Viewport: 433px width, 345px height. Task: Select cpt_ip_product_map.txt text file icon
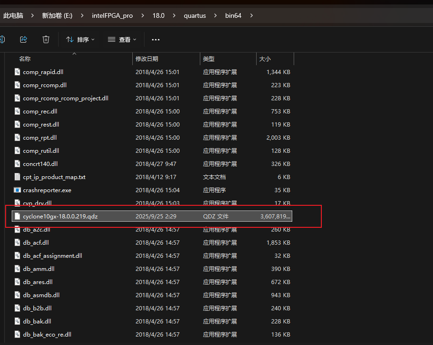click(17, 177)
